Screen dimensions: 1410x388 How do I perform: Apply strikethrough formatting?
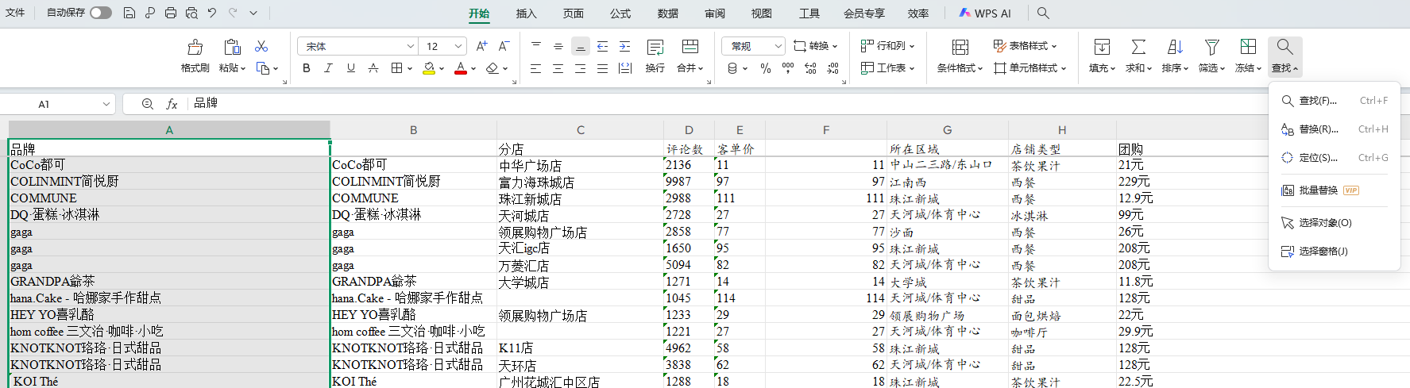[373, 68]
